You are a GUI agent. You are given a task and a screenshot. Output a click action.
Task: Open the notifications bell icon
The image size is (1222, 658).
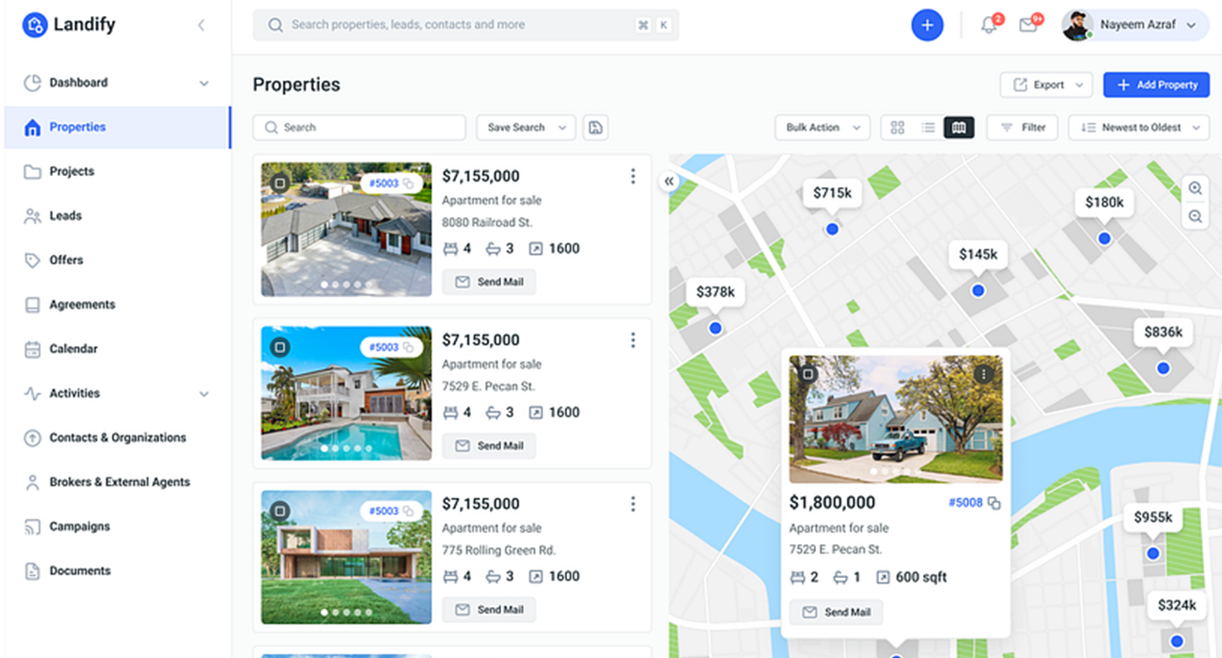(x=989, y=25)
